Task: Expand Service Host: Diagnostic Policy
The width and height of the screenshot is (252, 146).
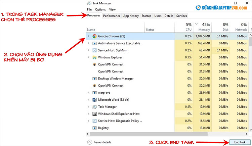Action: 88,121
